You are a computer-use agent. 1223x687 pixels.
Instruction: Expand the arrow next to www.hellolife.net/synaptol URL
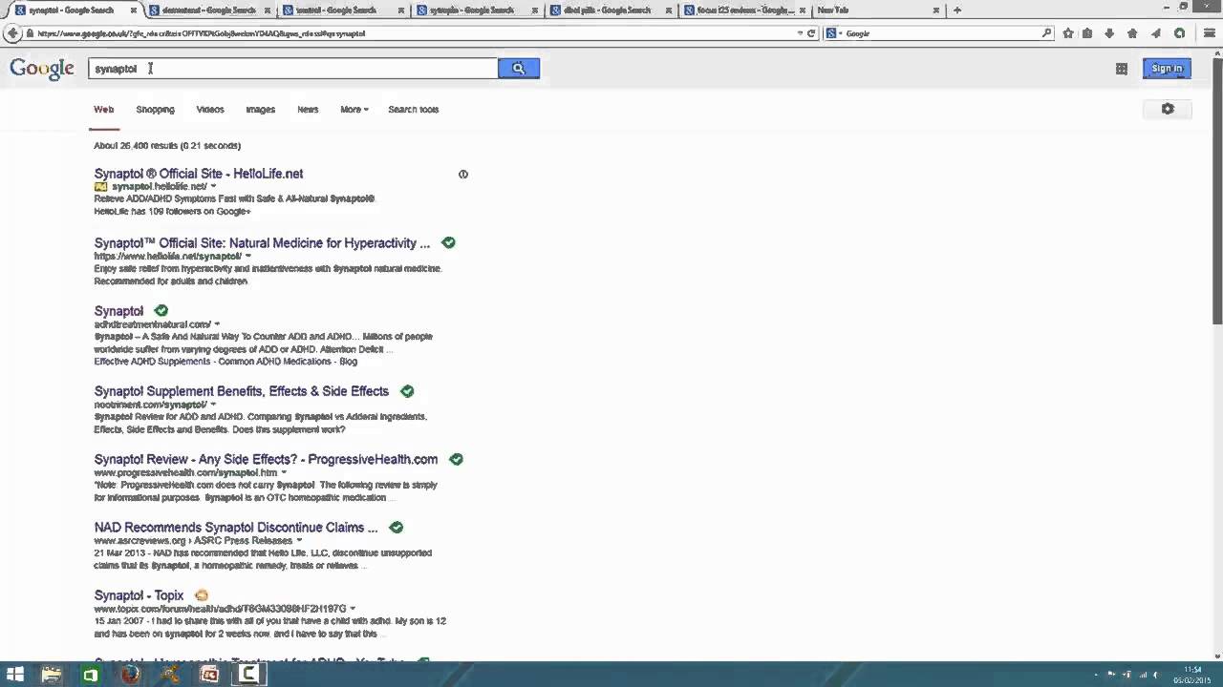(248, 257)
